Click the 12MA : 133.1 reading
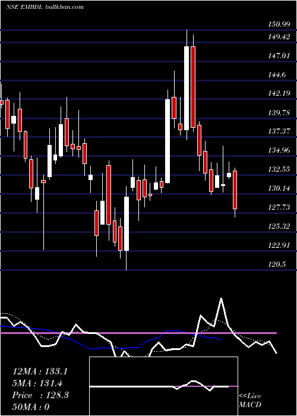 (40, 371)
